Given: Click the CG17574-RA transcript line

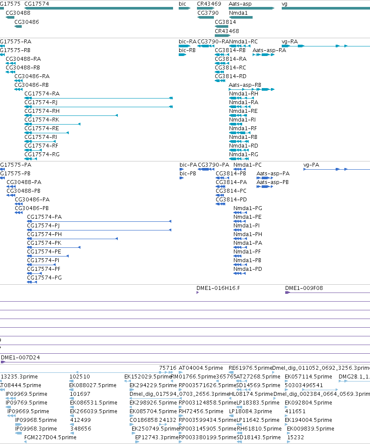Looking at the screenshot, I should 98,98.
